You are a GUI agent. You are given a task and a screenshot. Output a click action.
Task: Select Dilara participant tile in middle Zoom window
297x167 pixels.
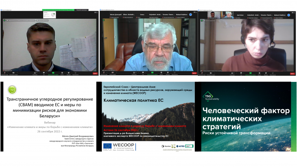click(129, 14)
